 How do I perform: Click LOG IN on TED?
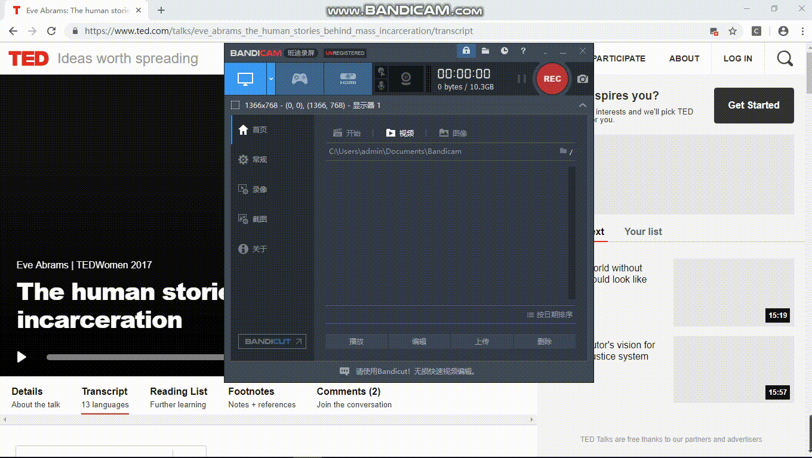pyautogui.click(x=738, y=58)
